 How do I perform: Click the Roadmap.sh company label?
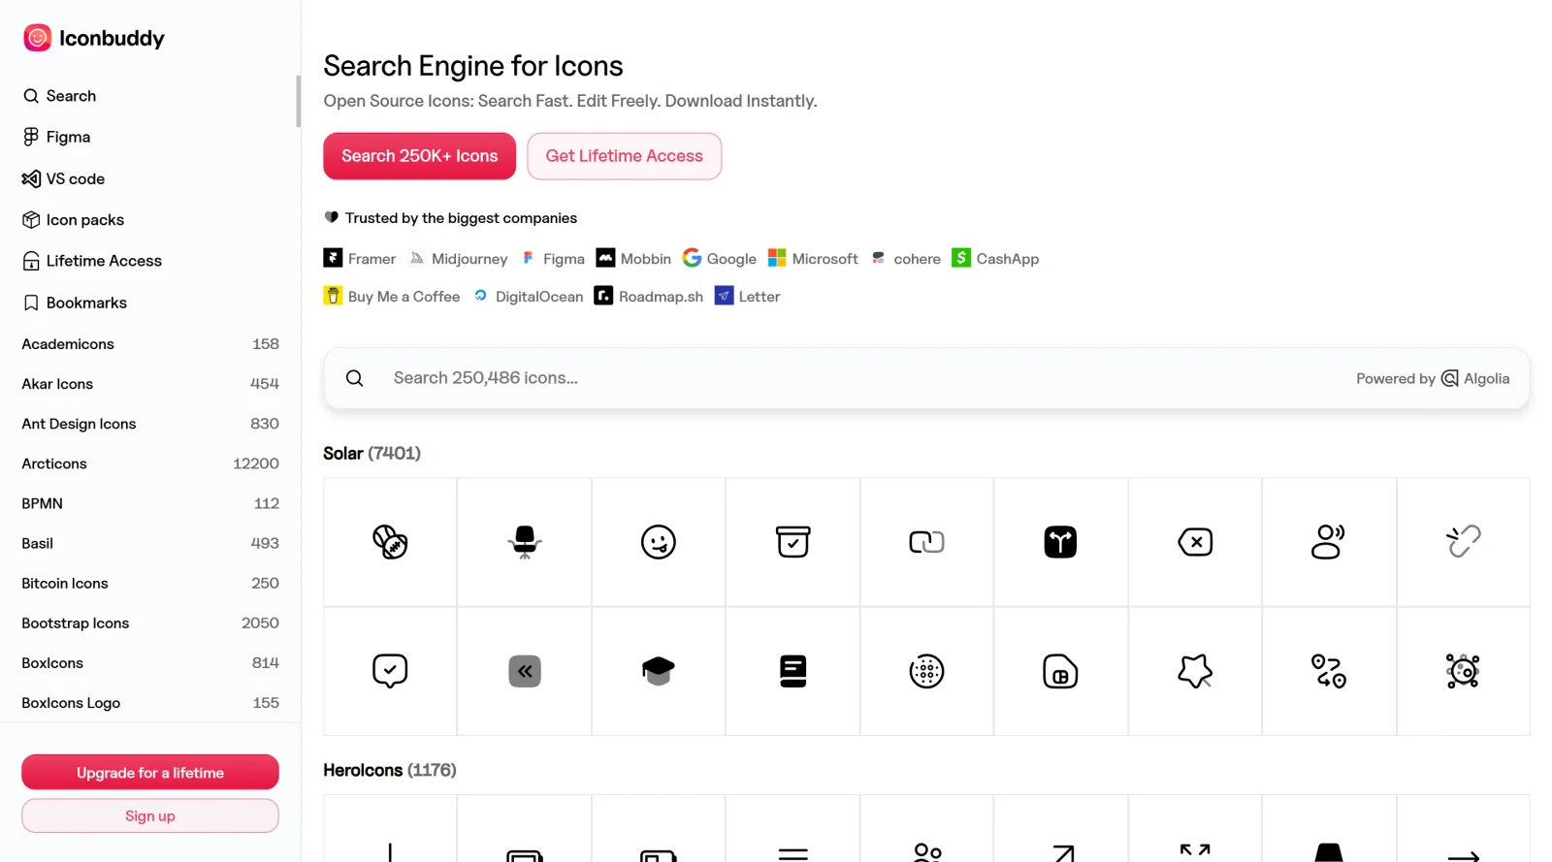(661, 297)
